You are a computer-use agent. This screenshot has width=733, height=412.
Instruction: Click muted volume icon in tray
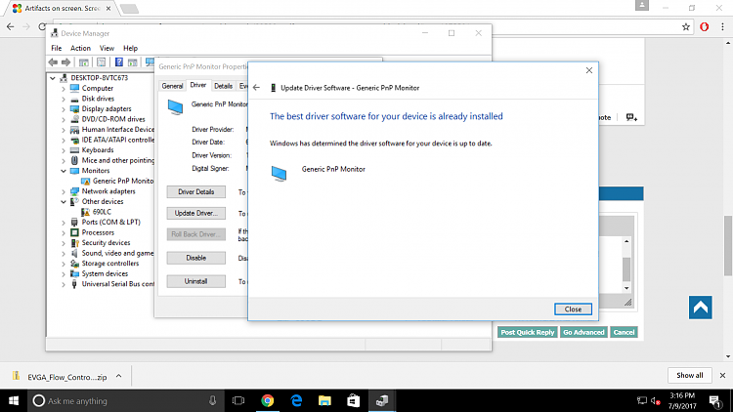[656, 401]
